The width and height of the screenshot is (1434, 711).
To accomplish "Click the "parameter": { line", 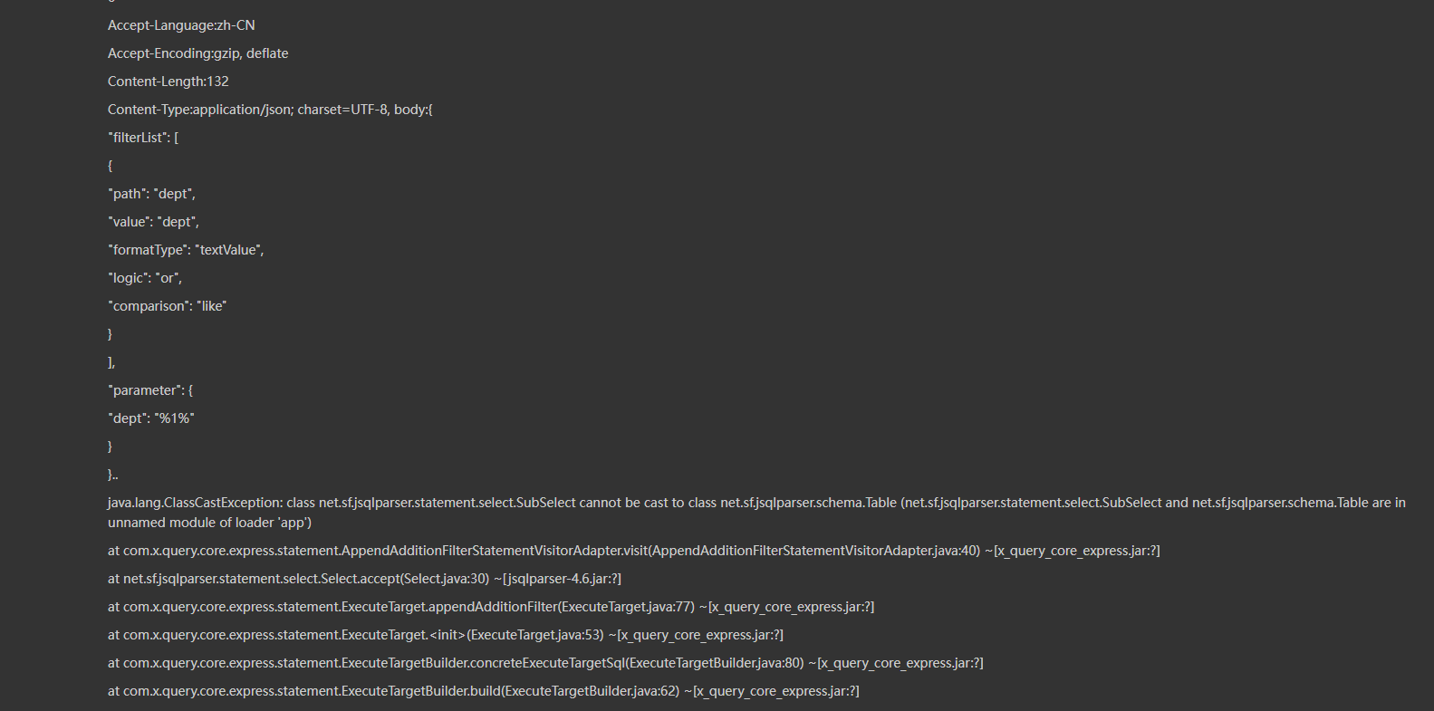I will [150, 390].
